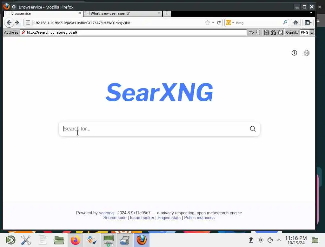Screen dimensions: 325x247
Task: Go forward using the browser forward arrow
Action: point(17,23)
